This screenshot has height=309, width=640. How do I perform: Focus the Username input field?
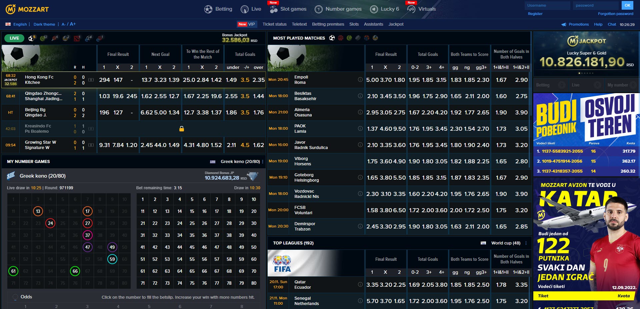pos(547,5)
